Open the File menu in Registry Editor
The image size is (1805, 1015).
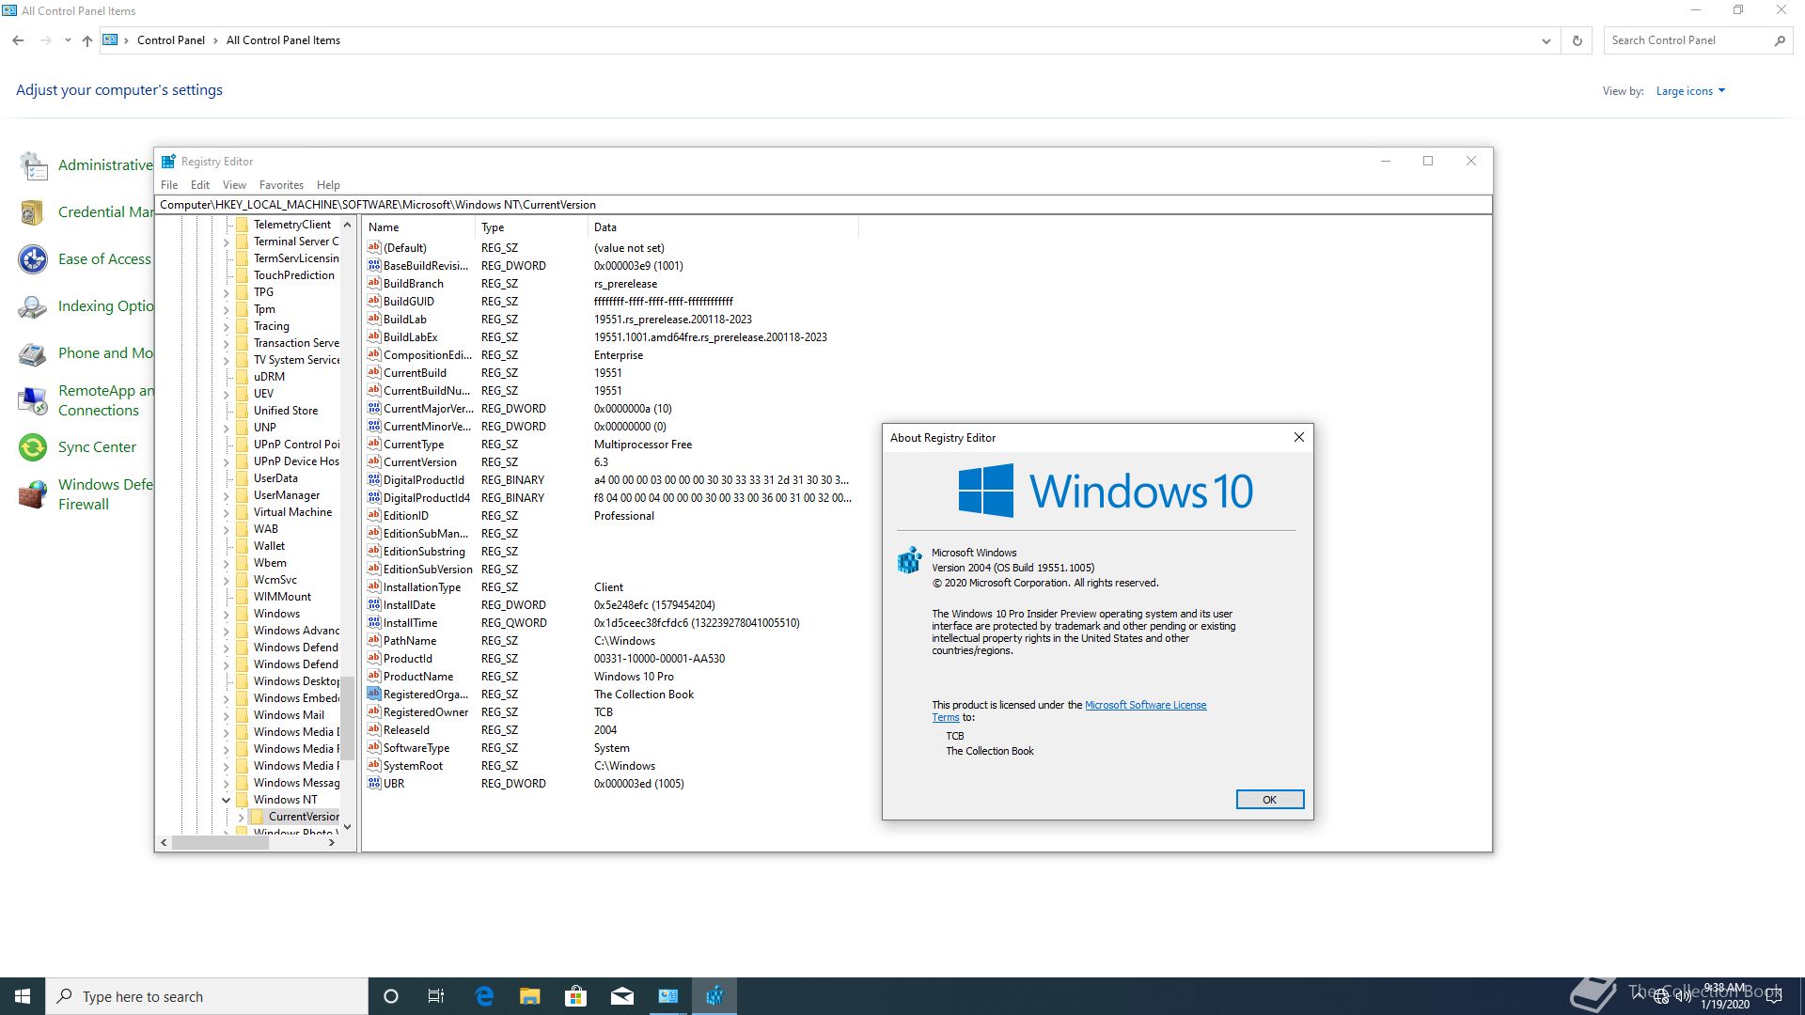(x=169, y=185)
